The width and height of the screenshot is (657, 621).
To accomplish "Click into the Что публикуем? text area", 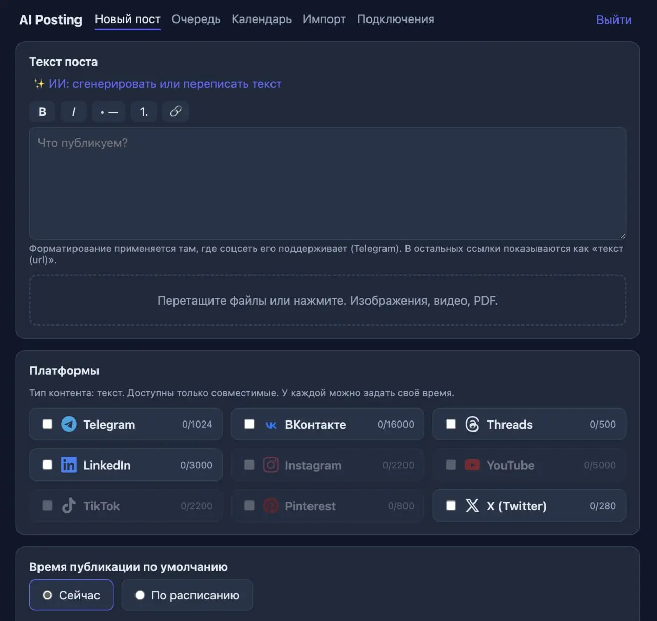I will tap(327, 183).
